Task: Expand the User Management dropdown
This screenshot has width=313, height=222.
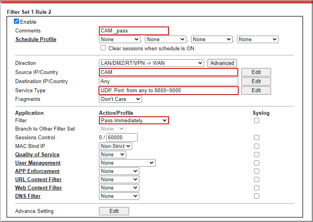Action: pyautogui.click(x=127, y=163)
